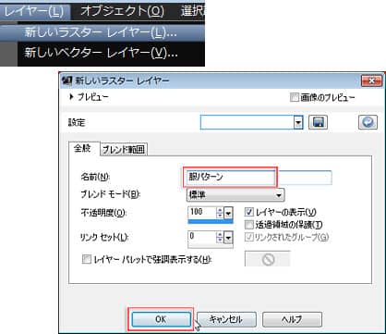386x334 pixels.
Task: Switch to the 全般 tab
Action: click(x=83, y=148)
